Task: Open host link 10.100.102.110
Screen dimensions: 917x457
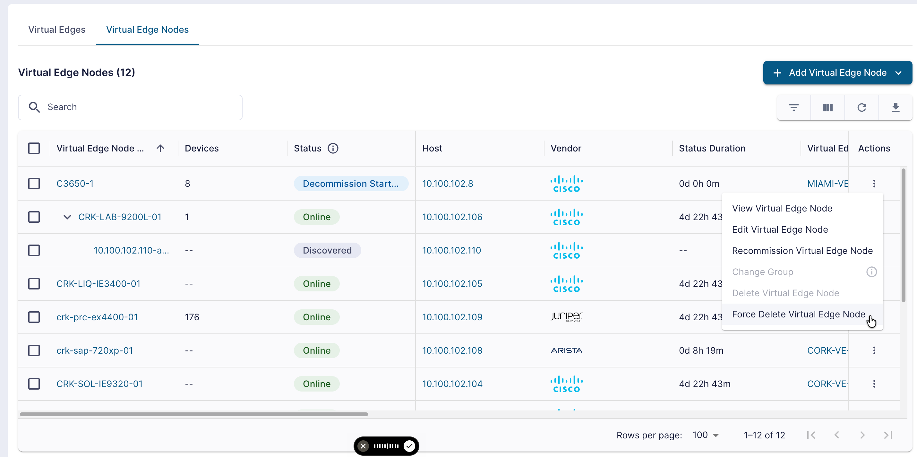Action: [x=451, y=250]
